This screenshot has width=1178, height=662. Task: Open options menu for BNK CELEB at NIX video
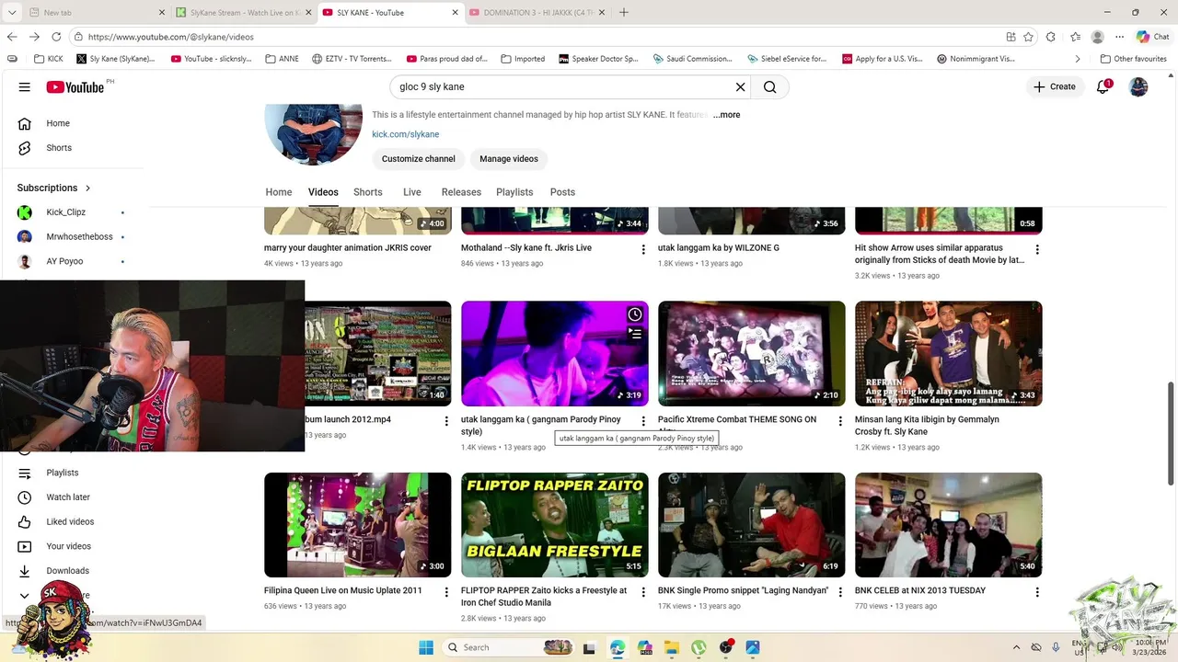[x=1037, y=593]
